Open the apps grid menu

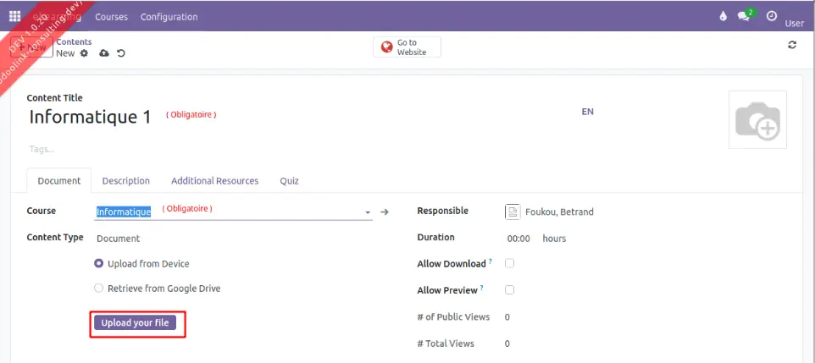pos(14,16)
